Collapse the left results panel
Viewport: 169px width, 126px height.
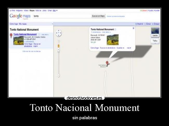tap(52, 24)
